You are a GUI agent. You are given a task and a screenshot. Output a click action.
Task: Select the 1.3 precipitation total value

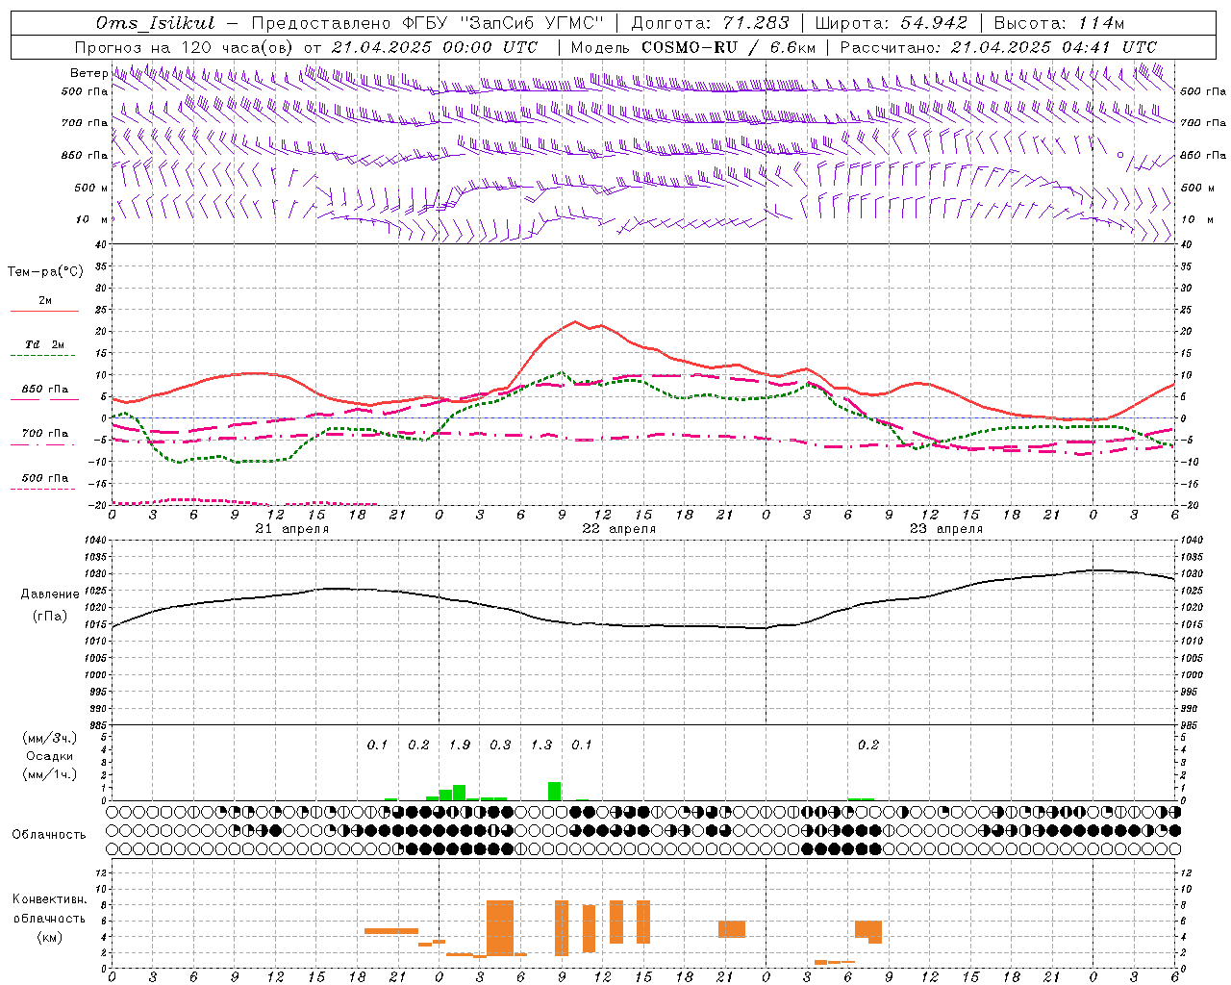tap(541, 745)
